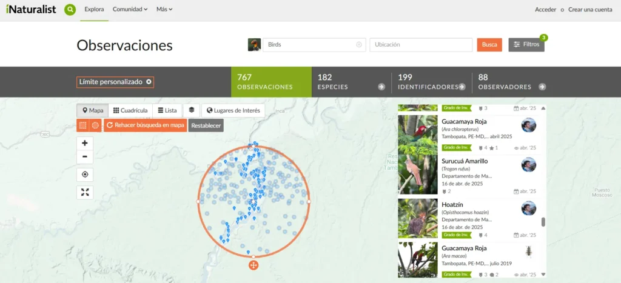Clear the Birds taxon search field
The image size is (621, 283).
358,45
